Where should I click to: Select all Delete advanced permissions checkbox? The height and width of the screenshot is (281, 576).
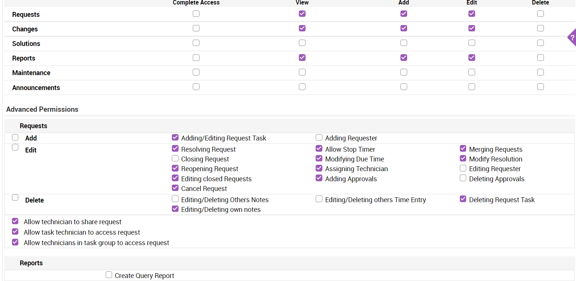point(15,198)
